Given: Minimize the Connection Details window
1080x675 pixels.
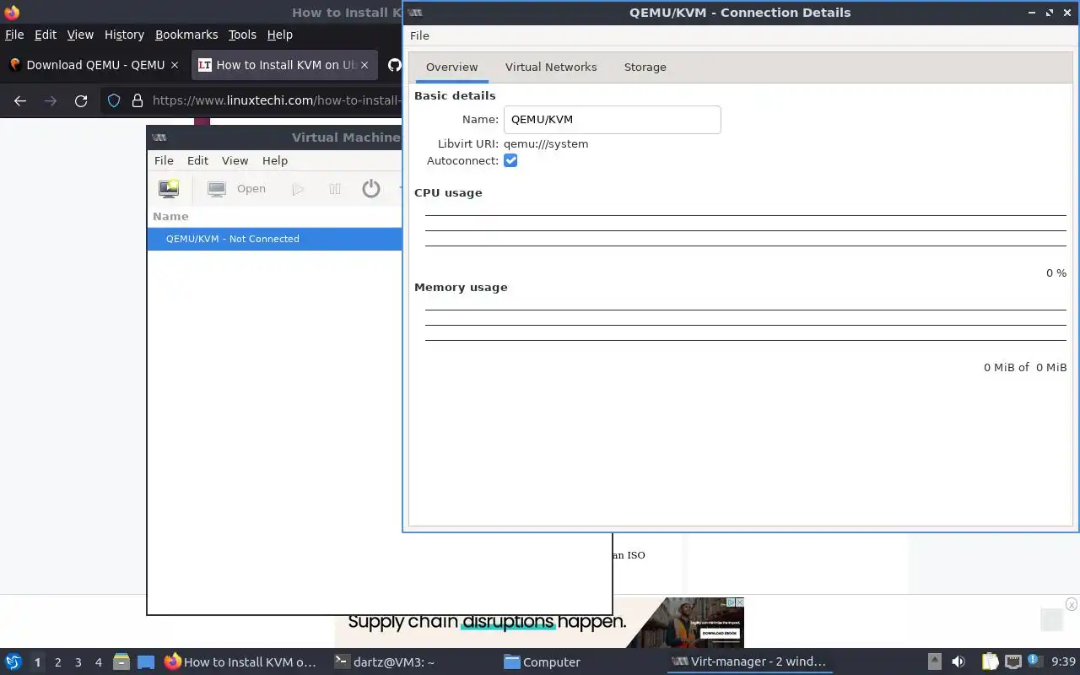Looking at the screenshot, I should point(1032,13).
